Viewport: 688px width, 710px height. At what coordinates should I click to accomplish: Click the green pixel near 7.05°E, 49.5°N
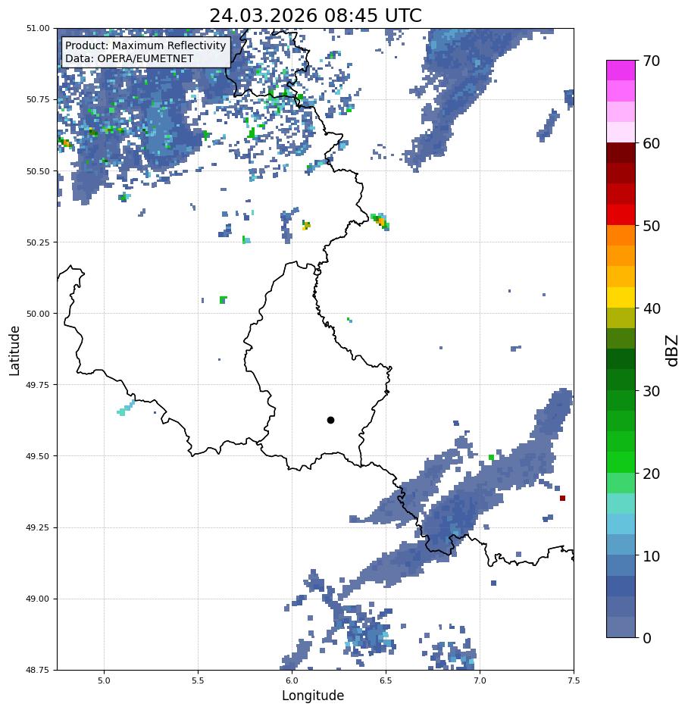pos(492,458)
